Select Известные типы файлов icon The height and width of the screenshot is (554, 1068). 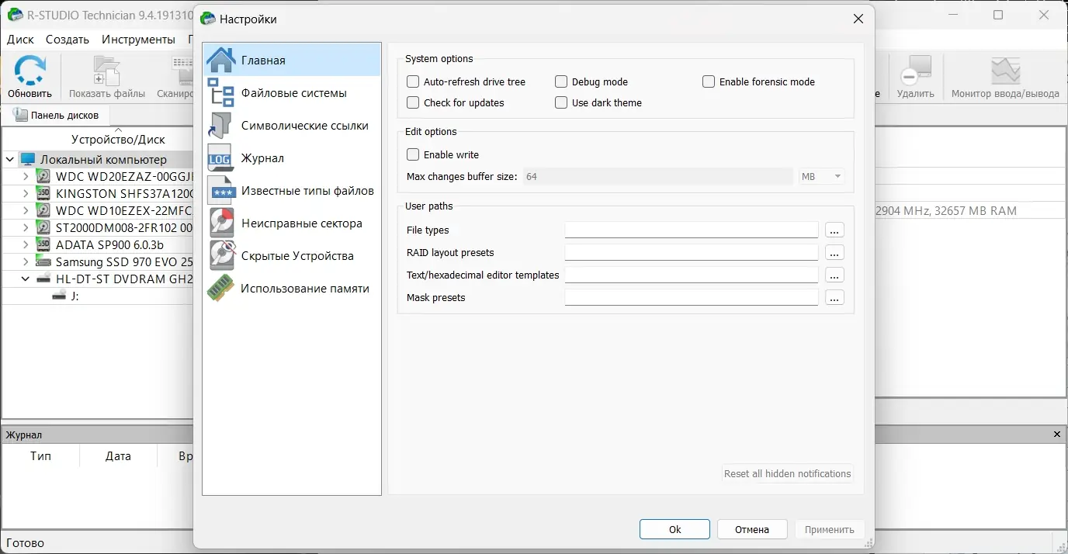click(221, 191)
